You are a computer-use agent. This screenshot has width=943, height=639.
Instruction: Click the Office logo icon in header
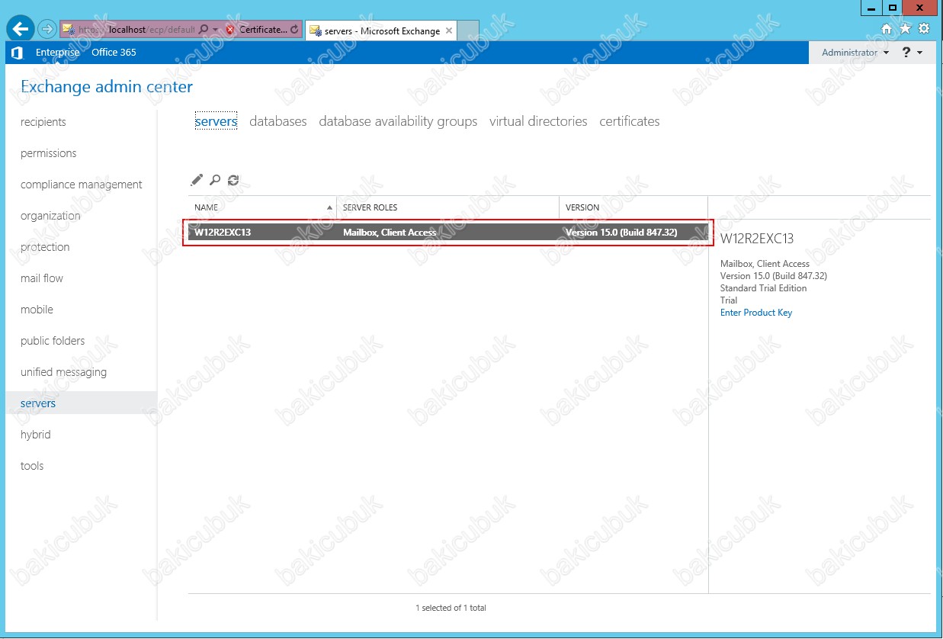coord(18,53)
